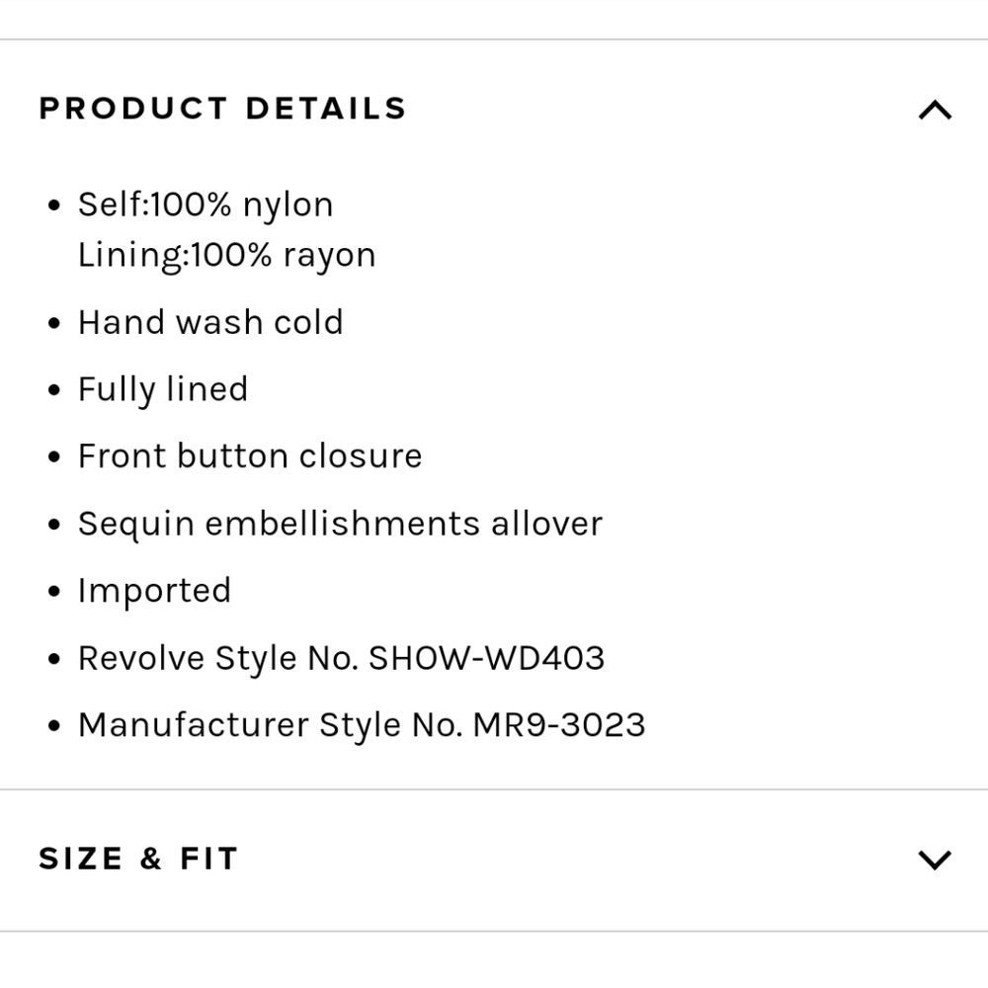Collapse Product Details using the up chevron

[935, 110]
